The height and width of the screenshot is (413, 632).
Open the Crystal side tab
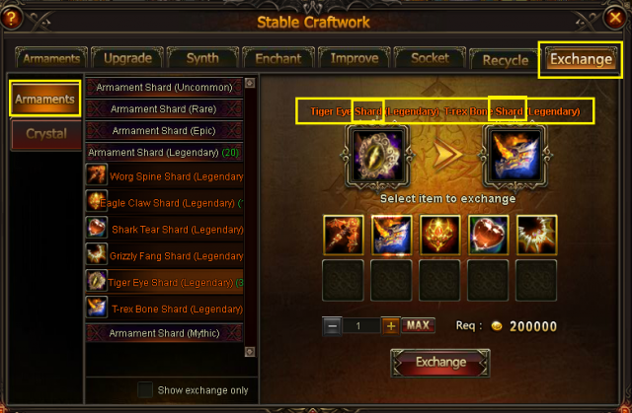point(46,134)
